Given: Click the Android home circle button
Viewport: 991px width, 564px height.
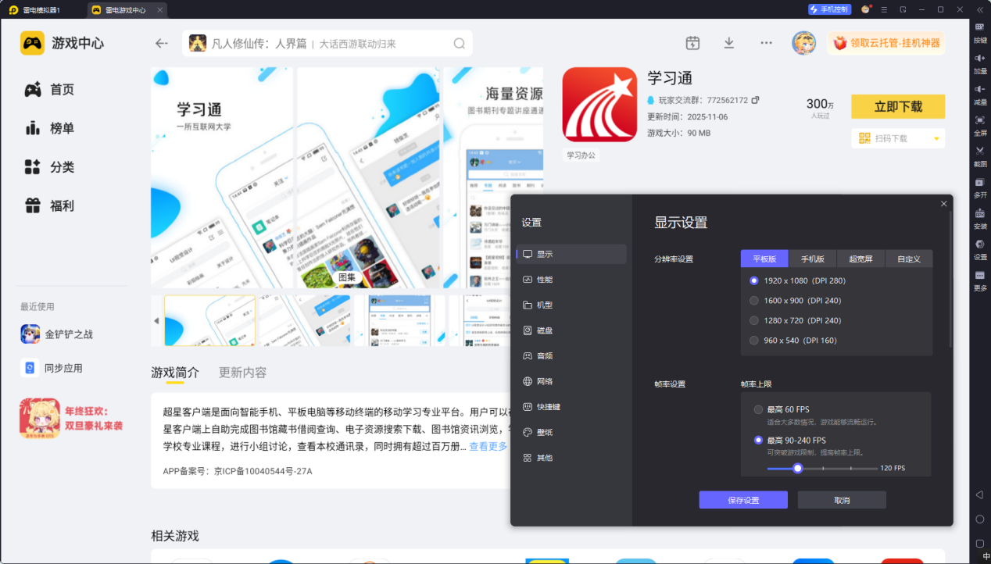Looking at the screenshot, I should (979, 519).
